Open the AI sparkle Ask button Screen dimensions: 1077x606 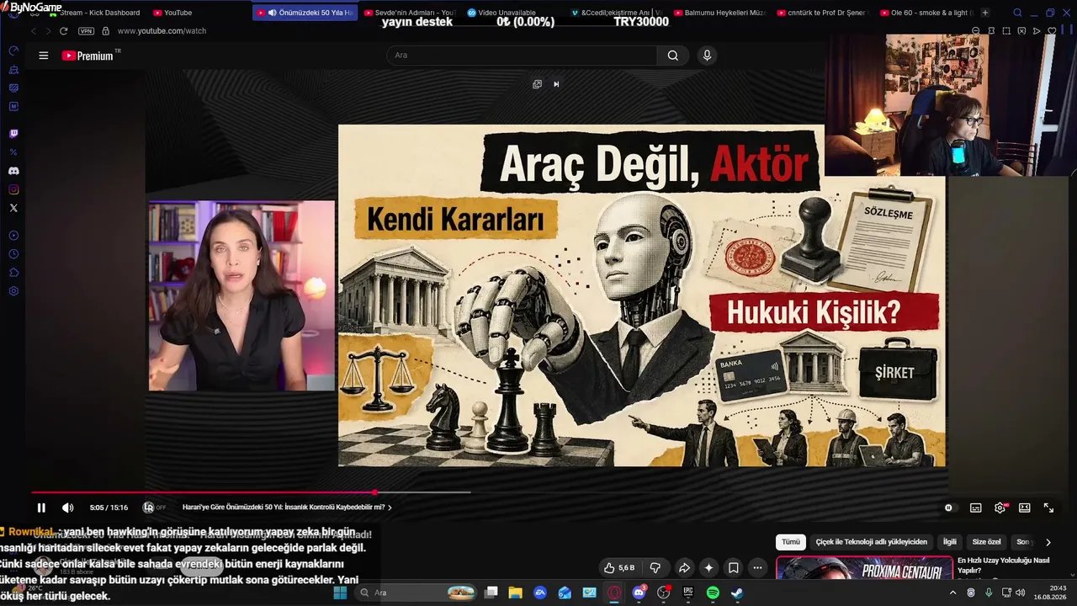(709, 568)
